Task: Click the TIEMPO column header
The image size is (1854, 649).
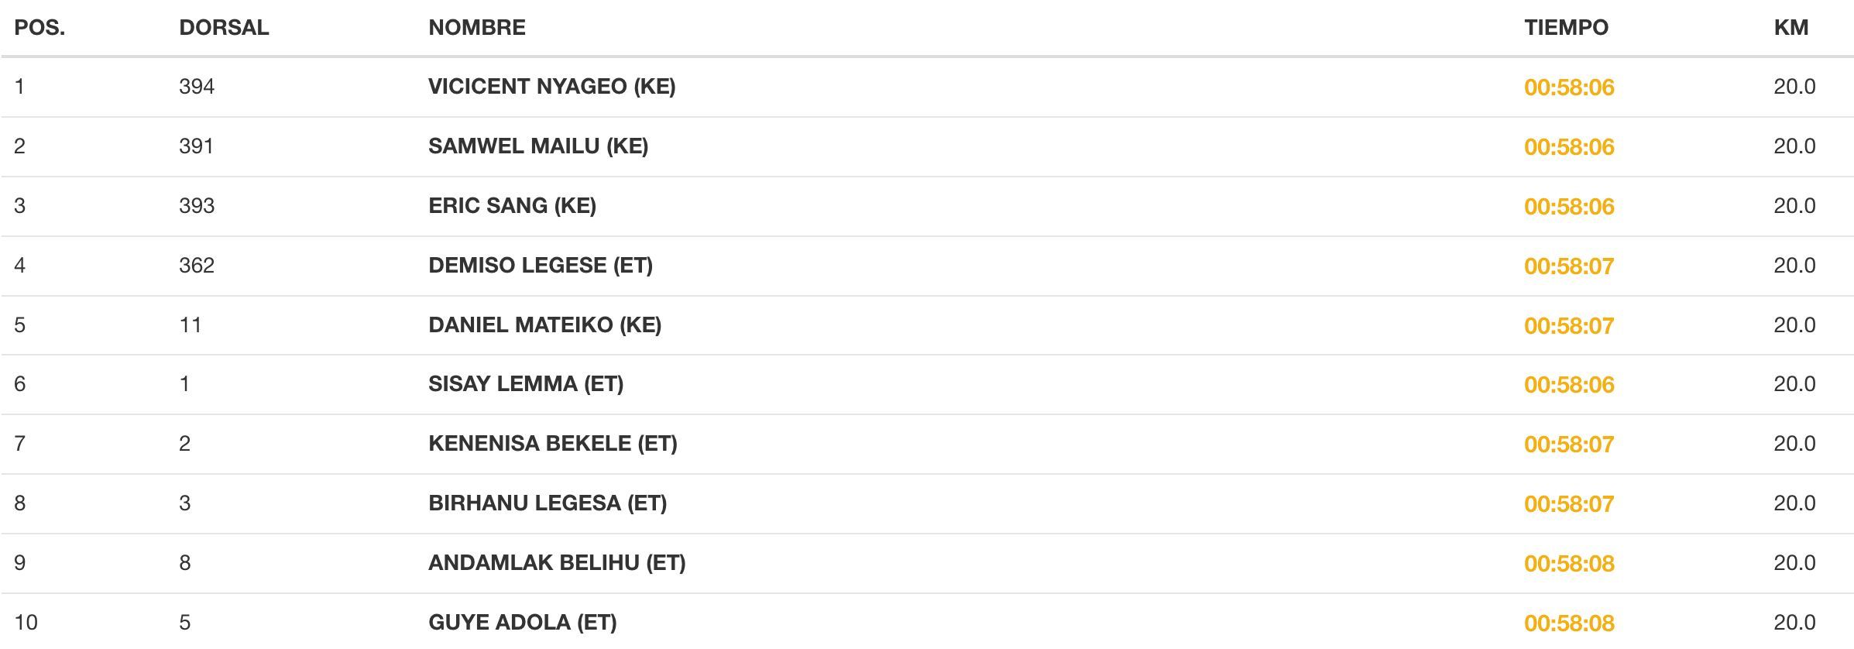Action: click(x=1566, y=28)
